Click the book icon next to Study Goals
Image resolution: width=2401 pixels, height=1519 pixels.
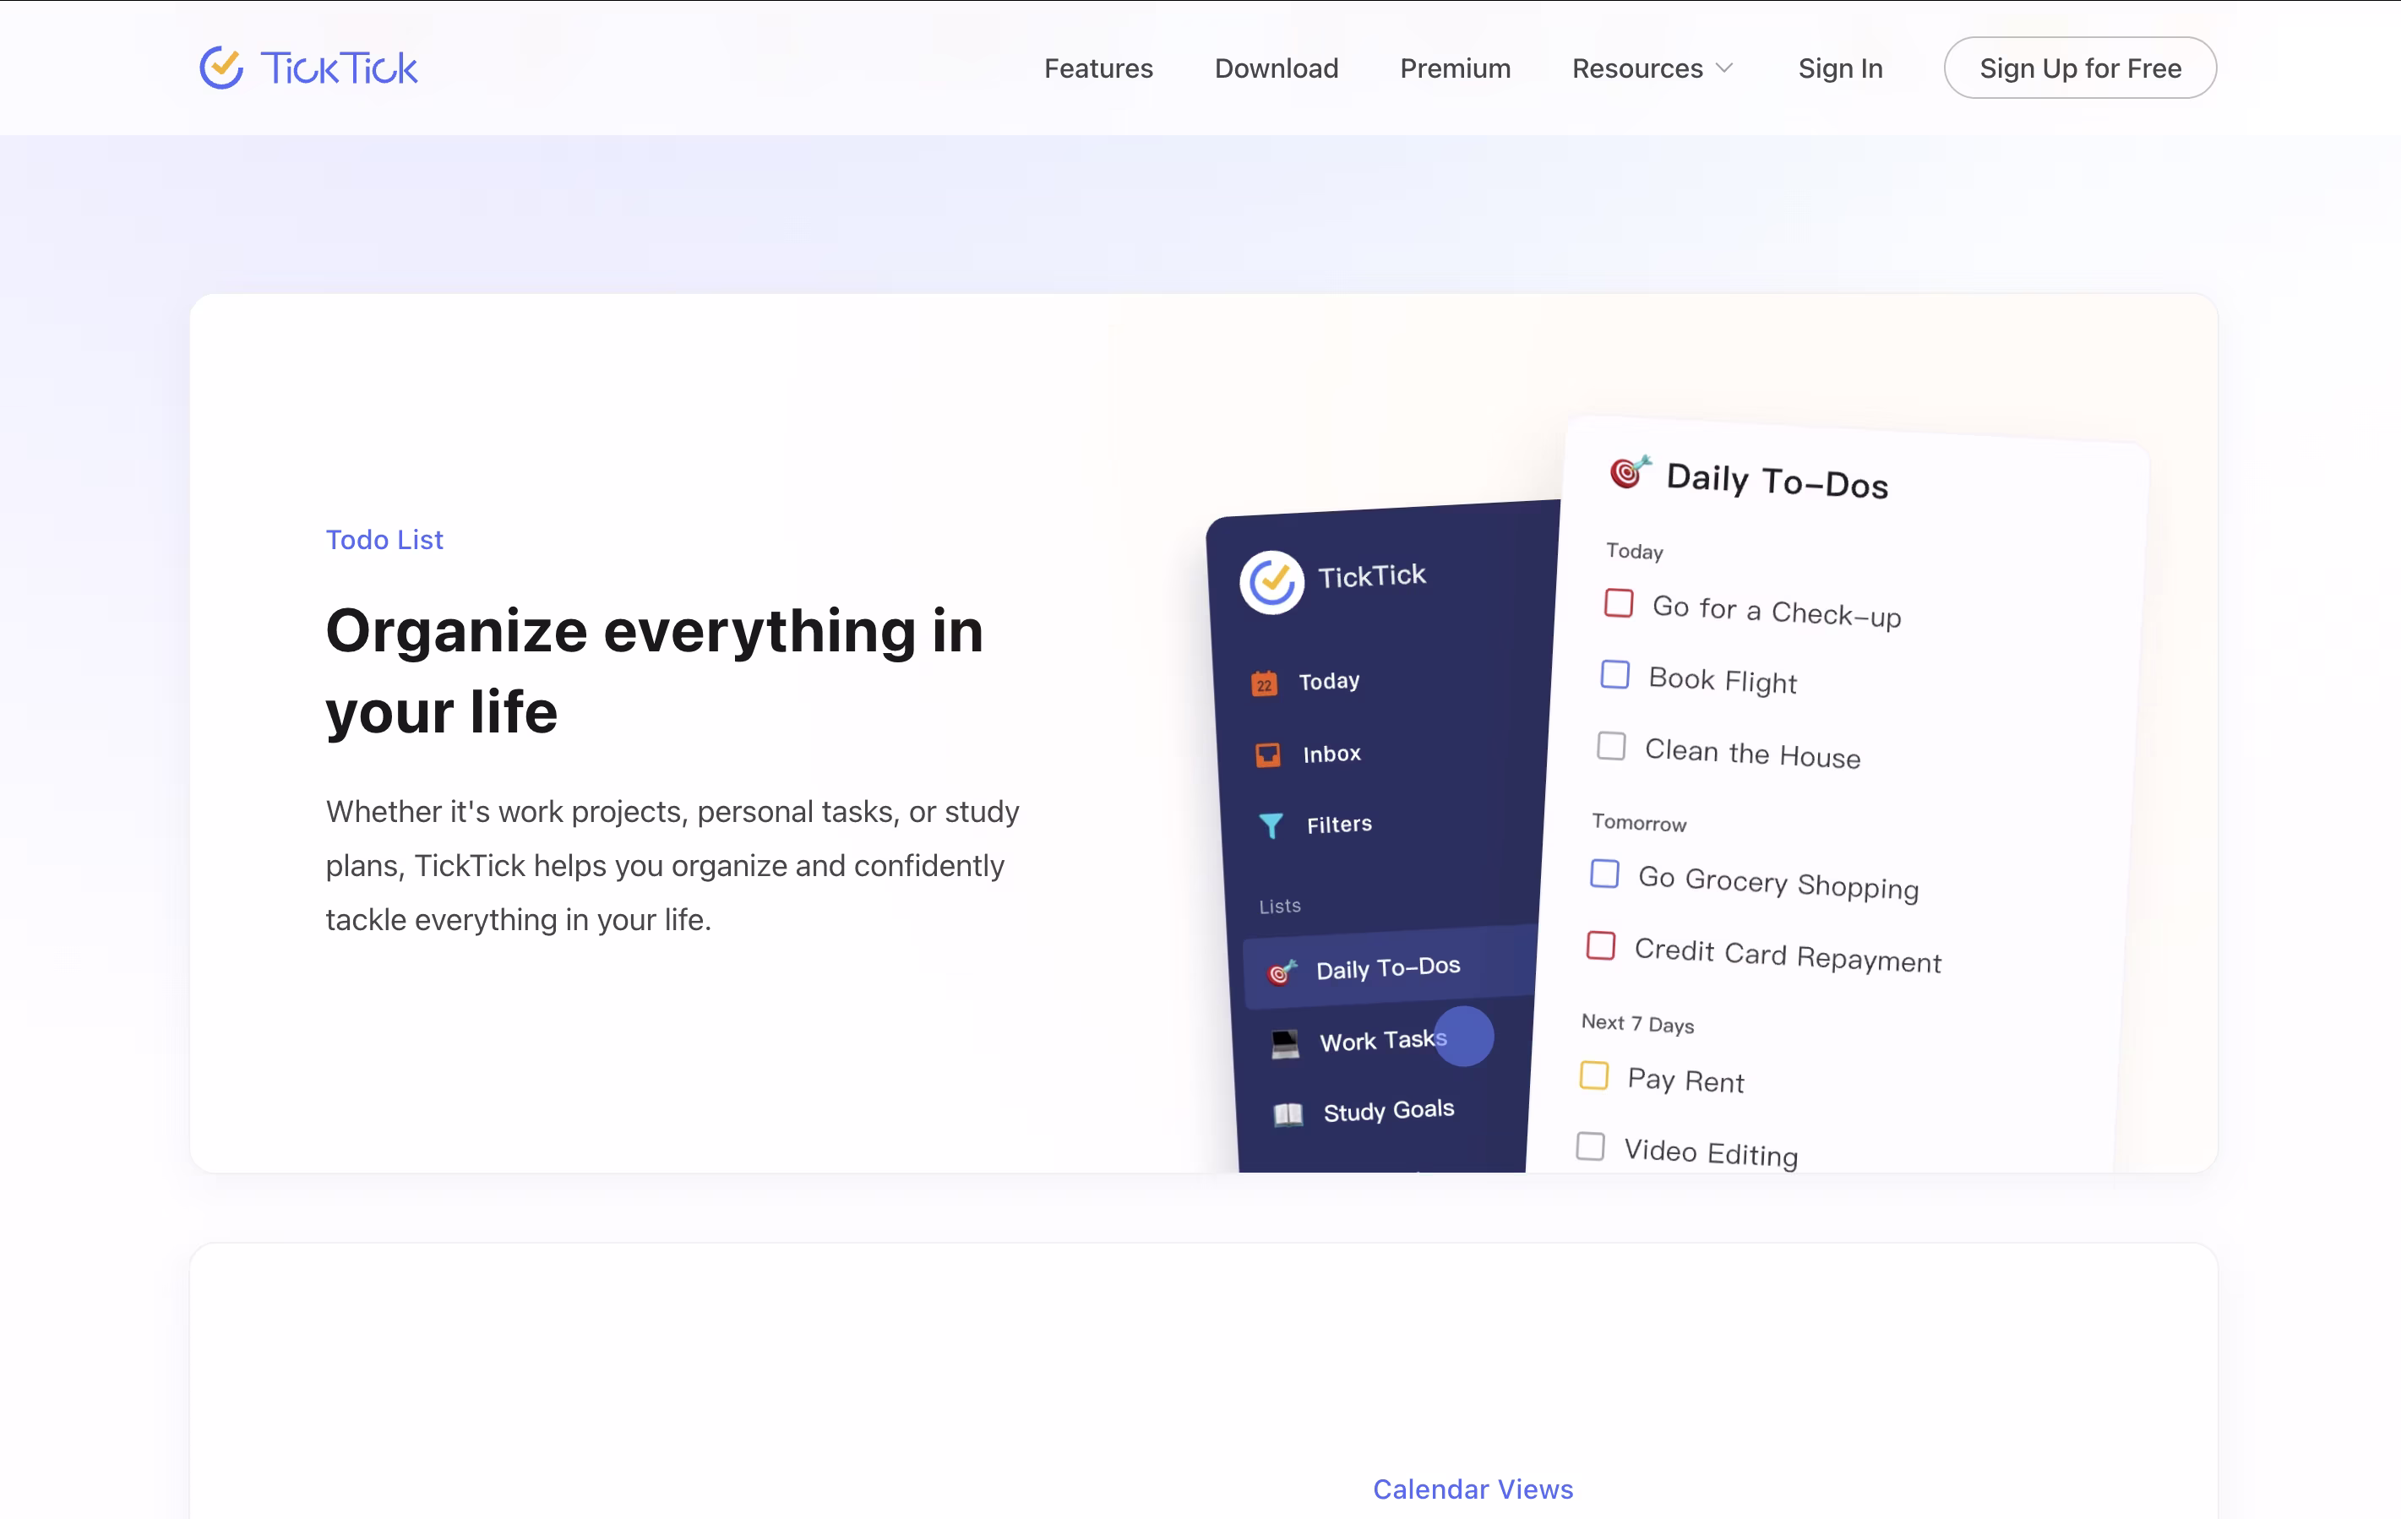1288,1114
